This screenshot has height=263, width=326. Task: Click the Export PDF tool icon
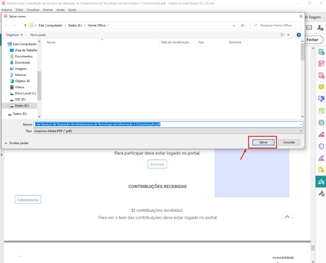(x=321, y=52)
